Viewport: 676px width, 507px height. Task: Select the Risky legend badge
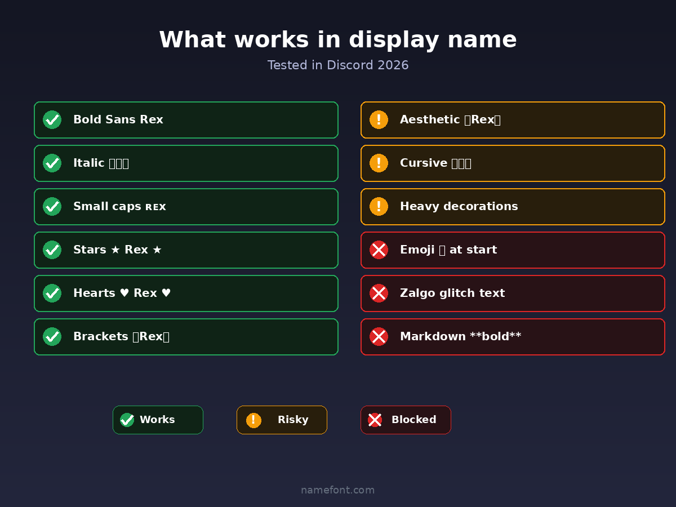pos(282,420)
